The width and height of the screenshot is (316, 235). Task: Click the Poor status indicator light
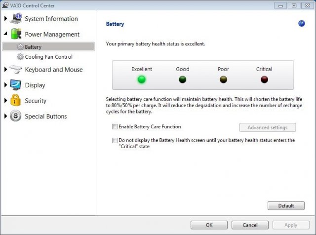pyautogui.click(x=223, y=79)
